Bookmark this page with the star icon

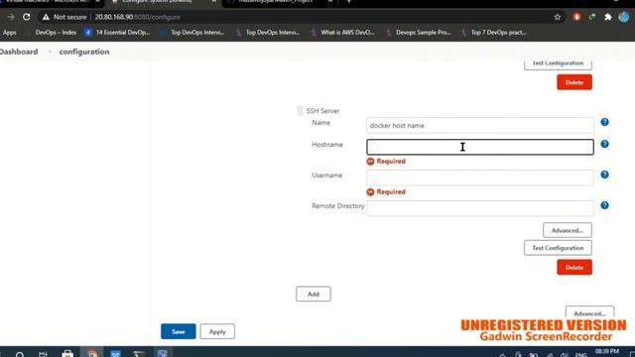(558, 17)
